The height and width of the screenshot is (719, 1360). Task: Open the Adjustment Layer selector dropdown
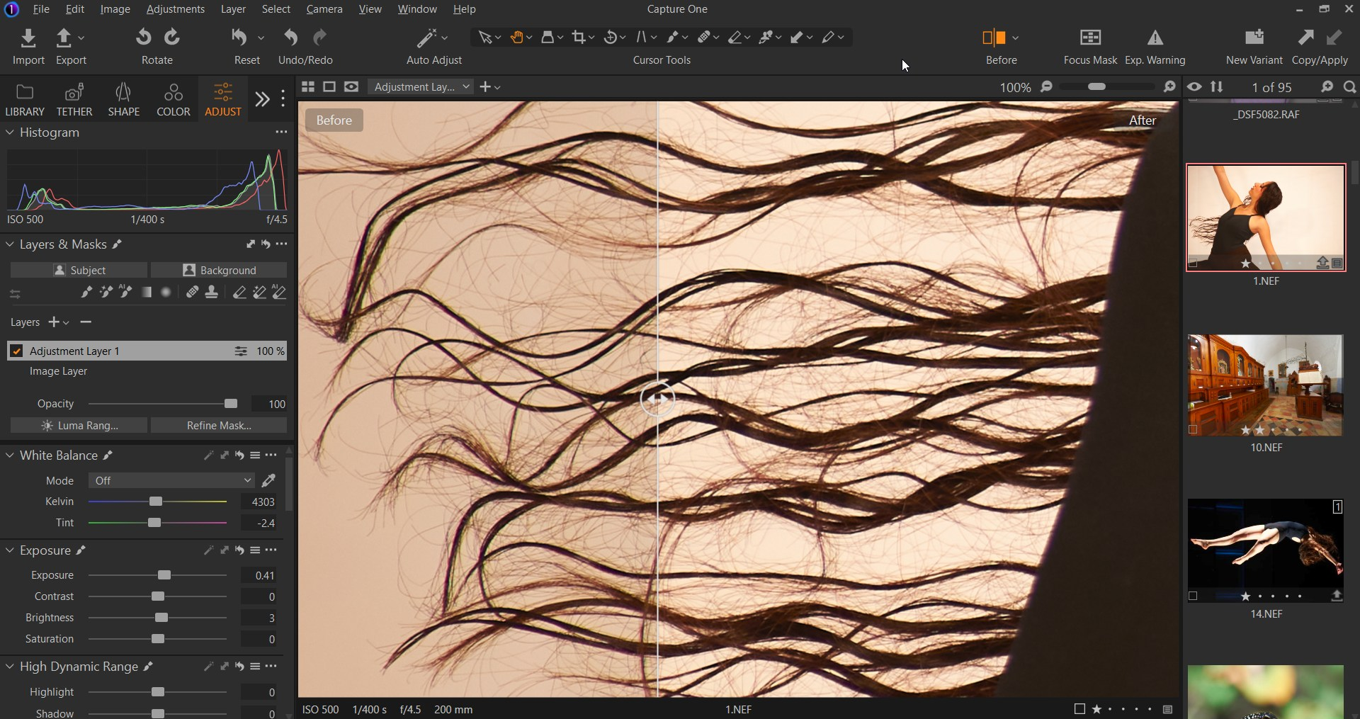coord(421,87)
